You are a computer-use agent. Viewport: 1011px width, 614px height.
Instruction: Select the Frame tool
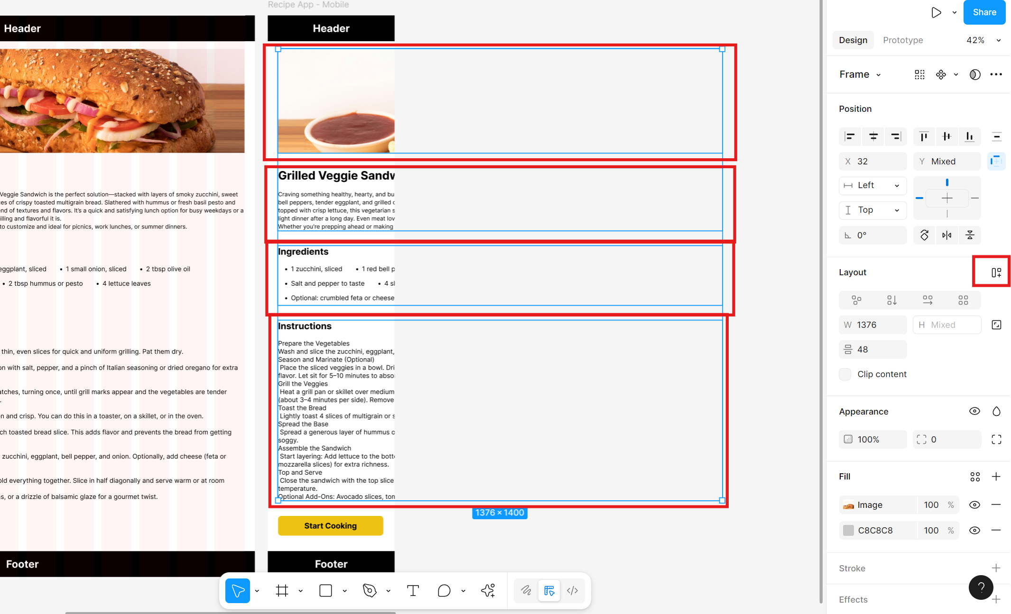282,590
